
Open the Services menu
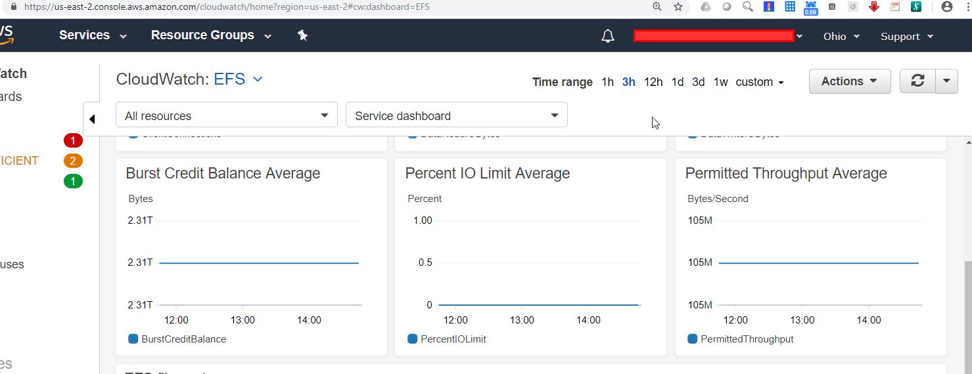pyautogui.click(x=93, y=35)
